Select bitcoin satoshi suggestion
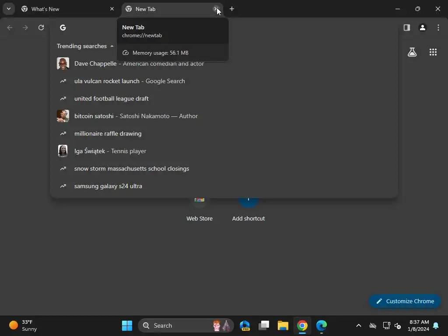Viewport: 448px width, 336px height. coord(224,116)
